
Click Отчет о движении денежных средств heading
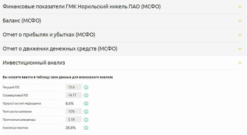tap(60, 49)
